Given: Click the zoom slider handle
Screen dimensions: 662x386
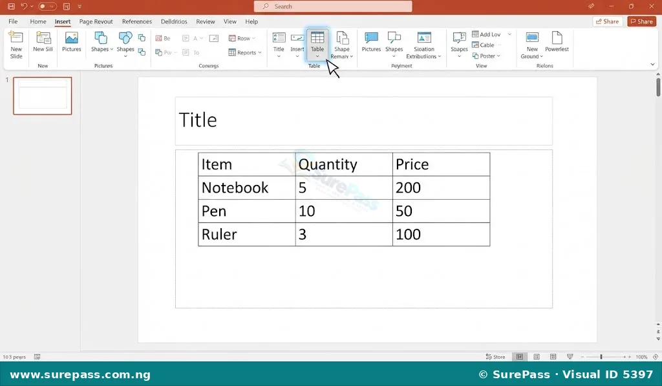Looking at the screenshot, I should pyautogui.click(x=601, y=357).
